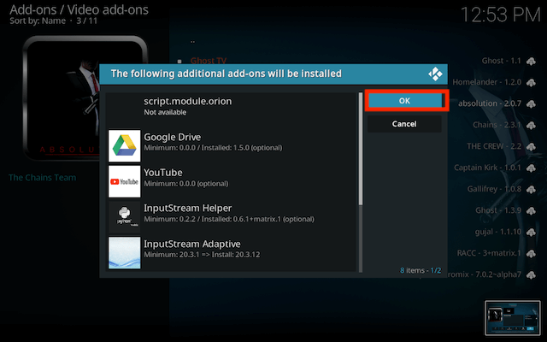Viewport: 547px width, 342px height.
Task: Select the InputStream Helper row title
Action: 188,209
